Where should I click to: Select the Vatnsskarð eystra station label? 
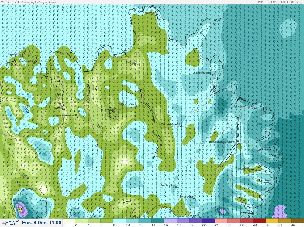244,107
